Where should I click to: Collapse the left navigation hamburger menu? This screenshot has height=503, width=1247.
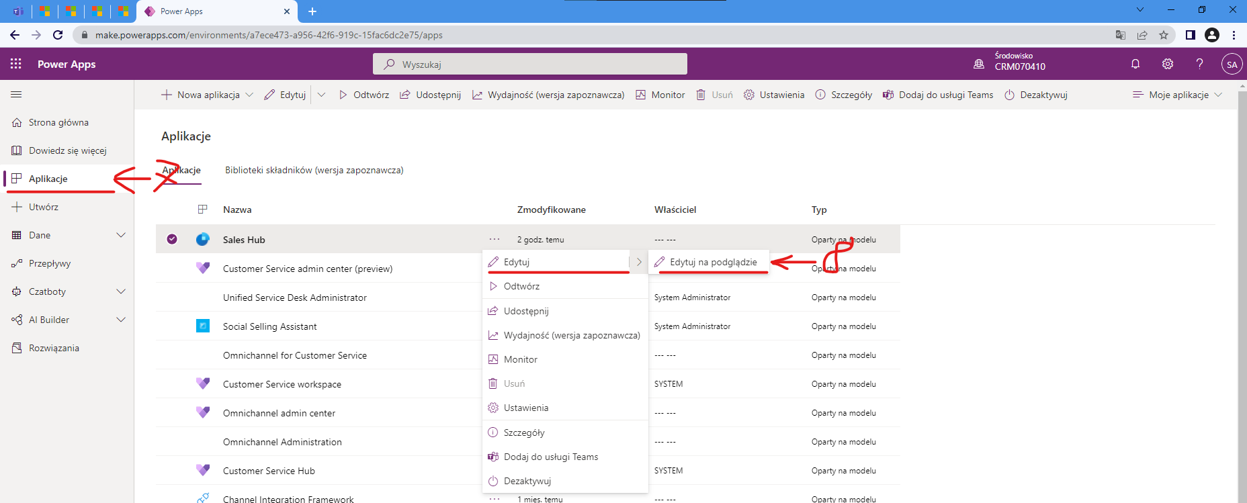[16, 95]
